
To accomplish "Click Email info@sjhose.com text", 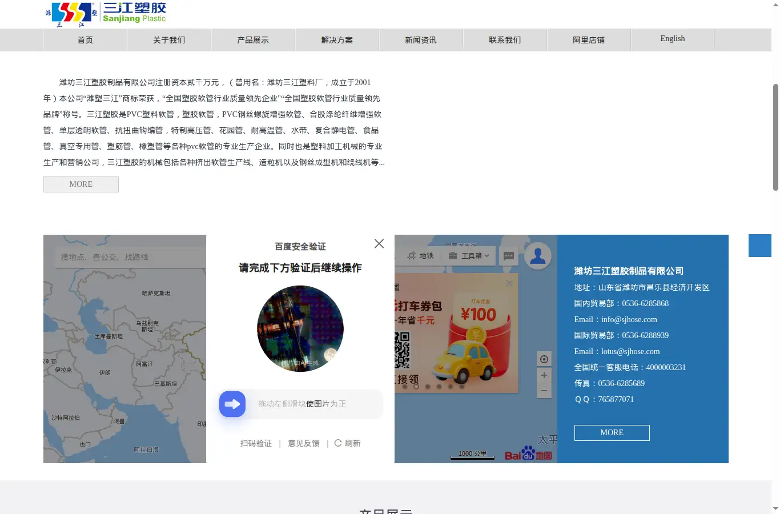I will coord(616,320).
